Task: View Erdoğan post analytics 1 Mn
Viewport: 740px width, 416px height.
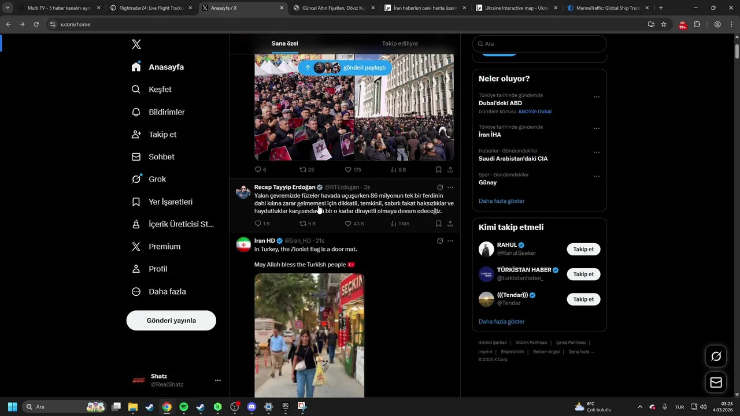Action: click(x=394, y=224)
